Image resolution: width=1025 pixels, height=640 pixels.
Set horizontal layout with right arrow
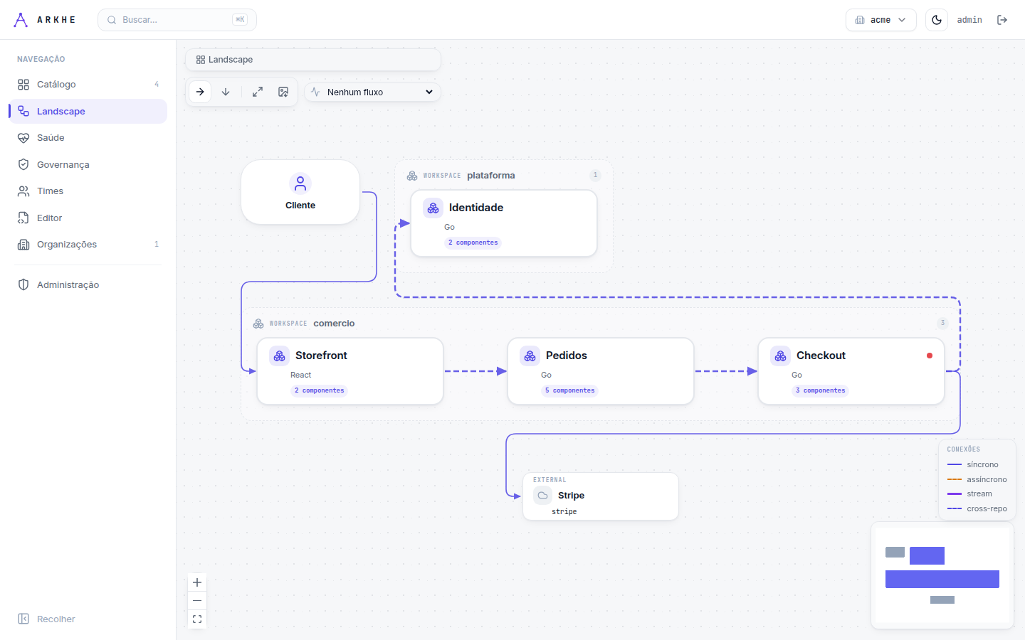pos(200,92)
